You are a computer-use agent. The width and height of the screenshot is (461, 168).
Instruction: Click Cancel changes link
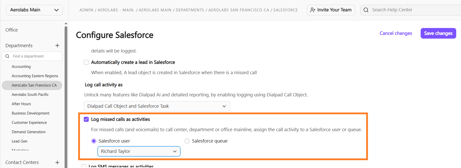[396, 33]
